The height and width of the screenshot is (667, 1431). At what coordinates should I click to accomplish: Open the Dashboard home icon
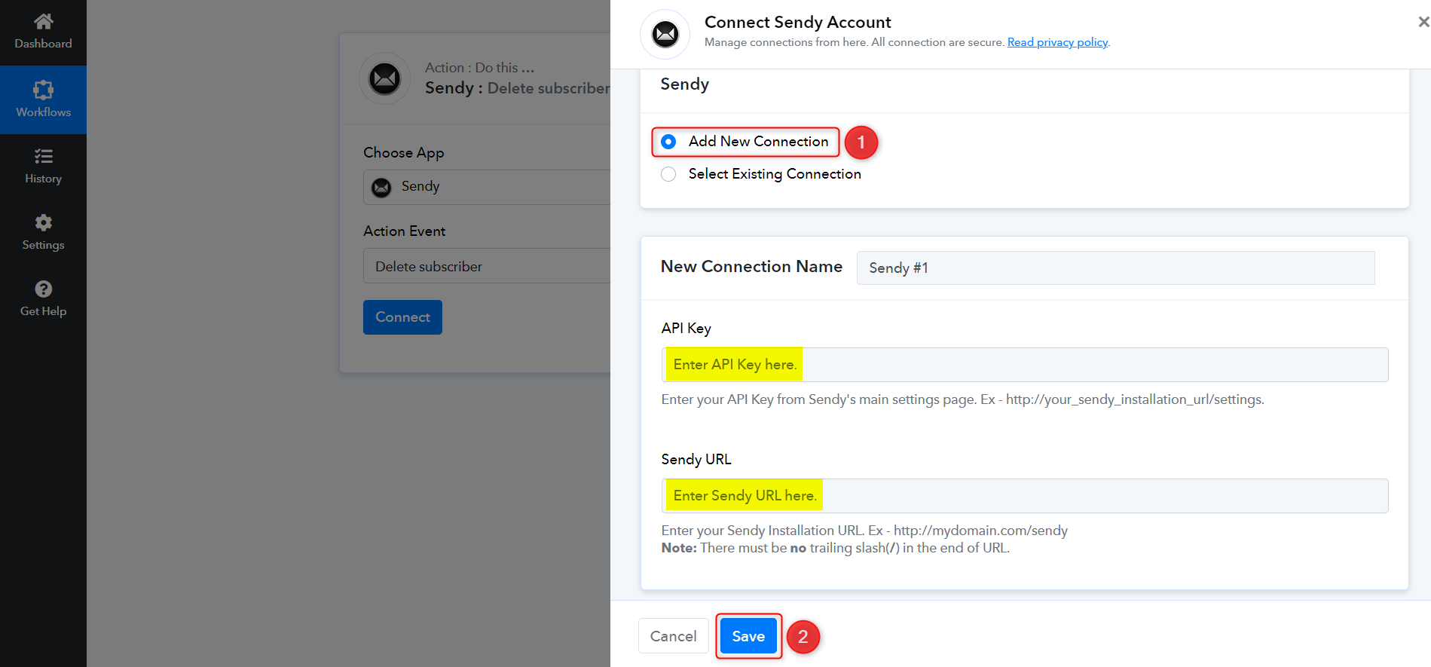click(x=44, y=22)
